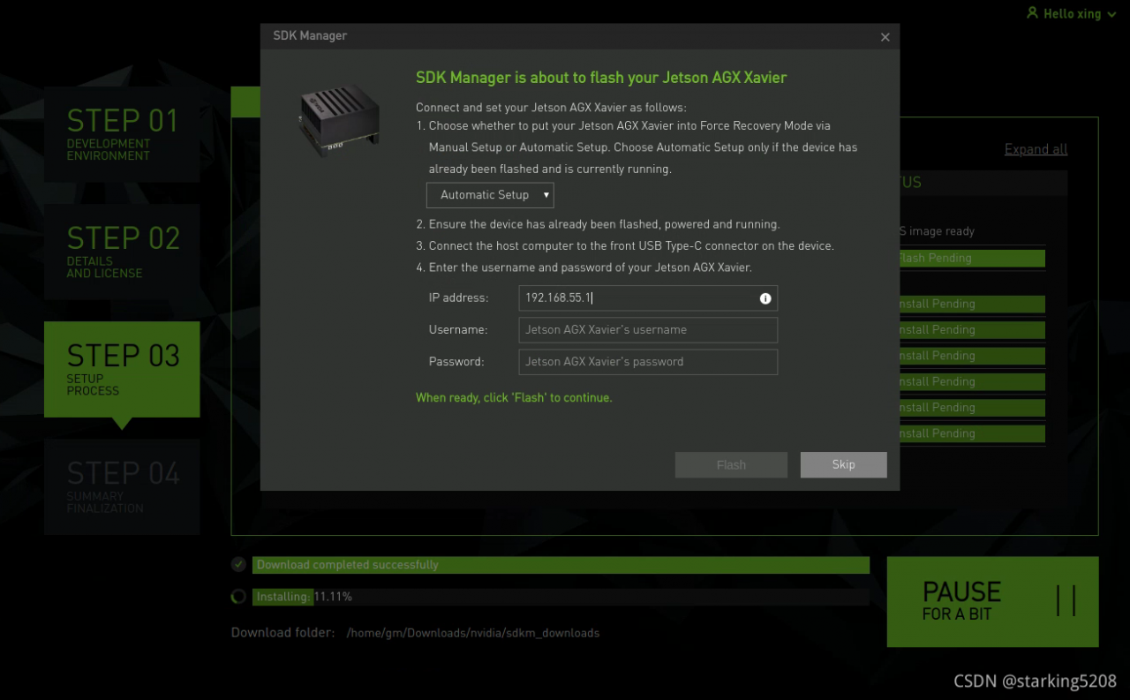Click the green checkmark beside Download completed

pyautogui.click(x=238, y=564)
